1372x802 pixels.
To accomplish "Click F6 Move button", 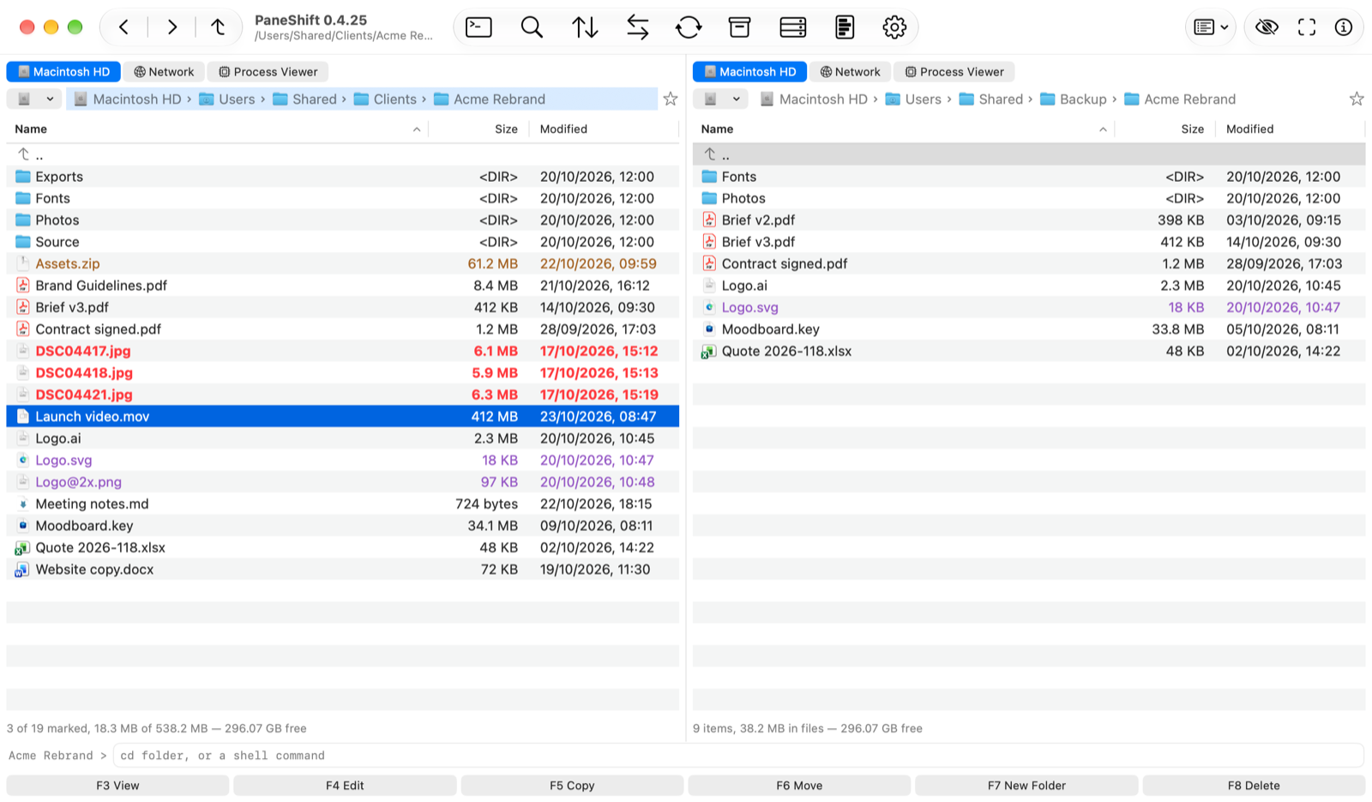I will pyautogui.click(x=799, y=786).
